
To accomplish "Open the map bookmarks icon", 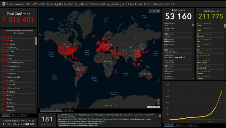I will [151, 11].
